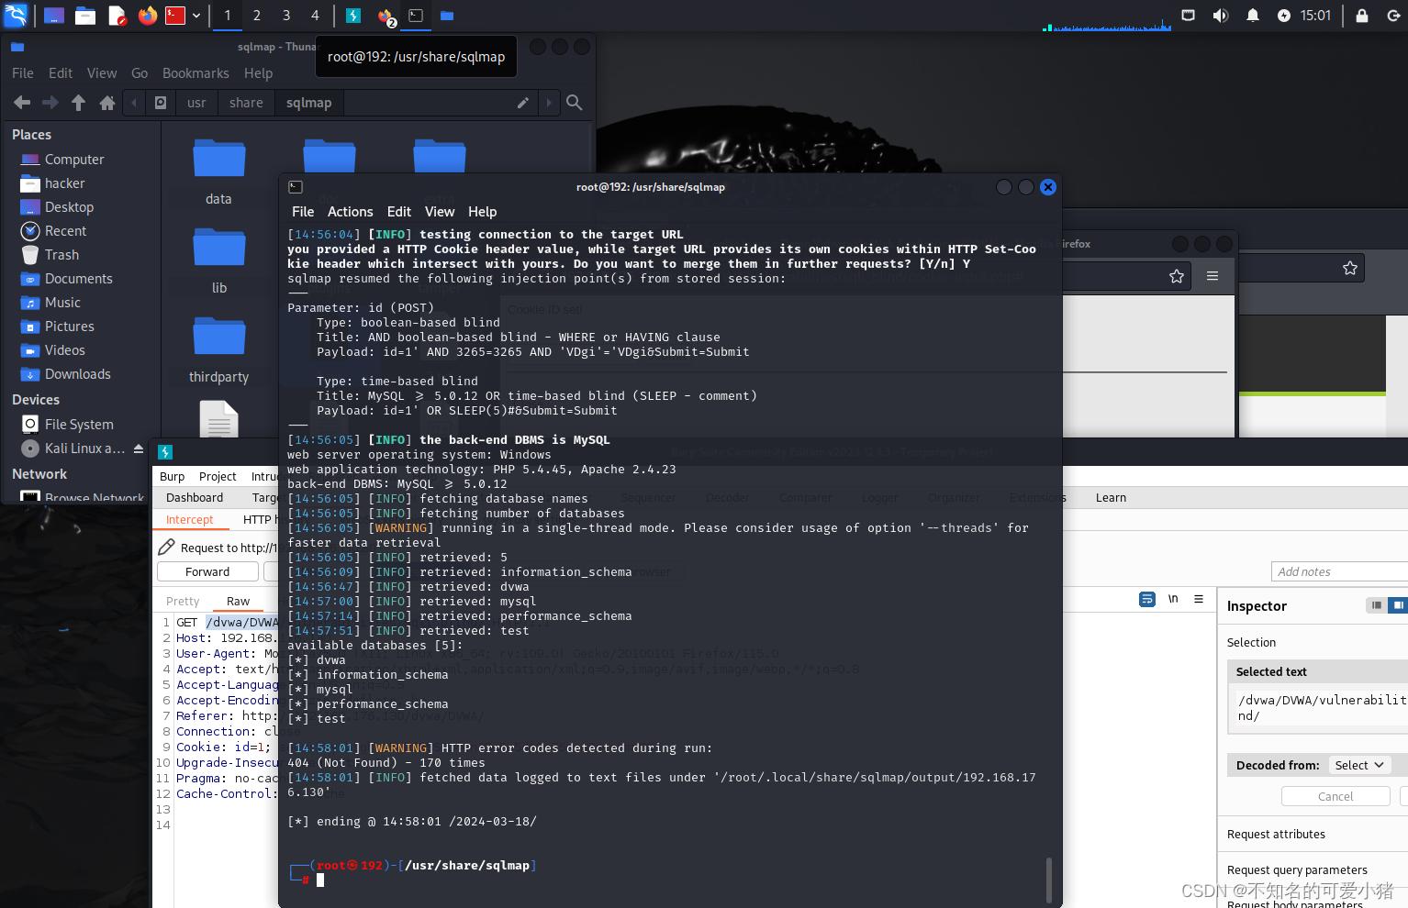Launch Firefox from the top panel launcher

point(147,16)
